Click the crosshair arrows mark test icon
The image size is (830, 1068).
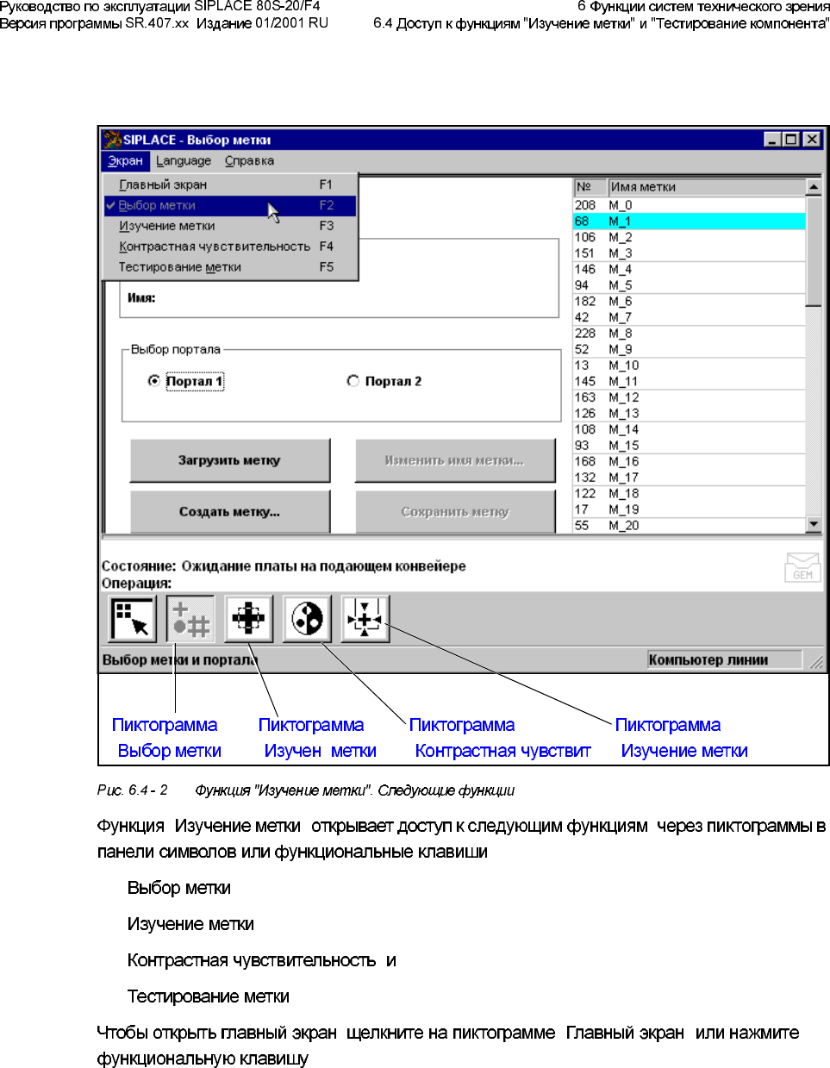click(x=365, y=619)
